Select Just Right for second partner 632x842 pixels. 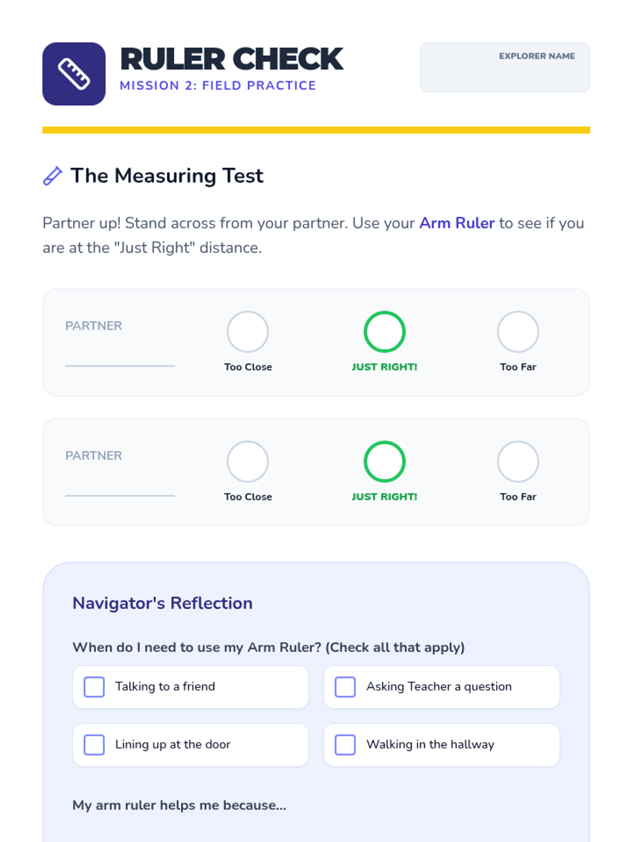click(x=384, y=462)
